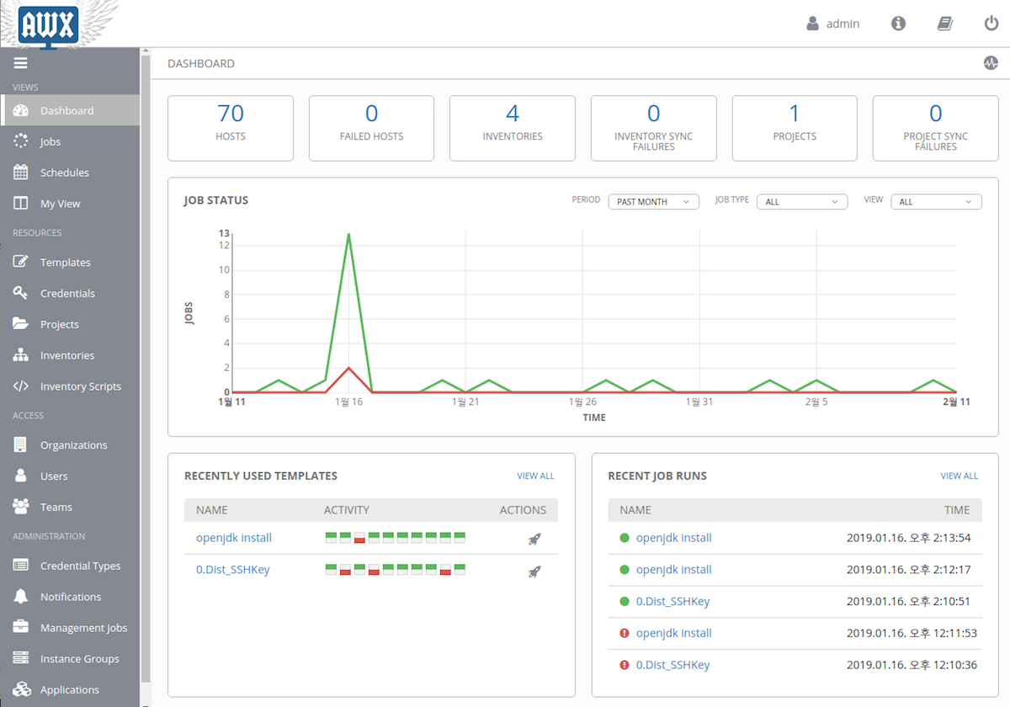Click the Dashboard breadcrumb title
Screen dimensions: 1010x707
point(201,63)
